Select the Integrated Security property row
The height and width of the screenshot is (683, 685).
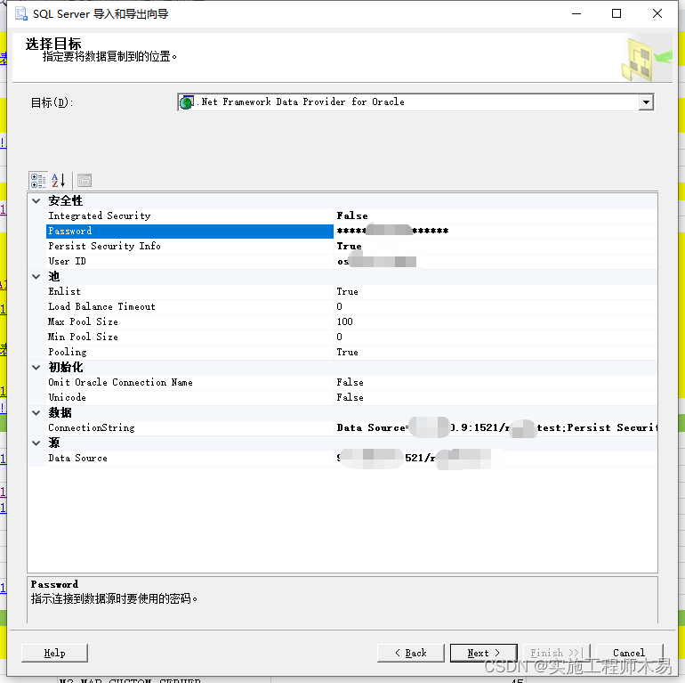[x=189, y=215]
